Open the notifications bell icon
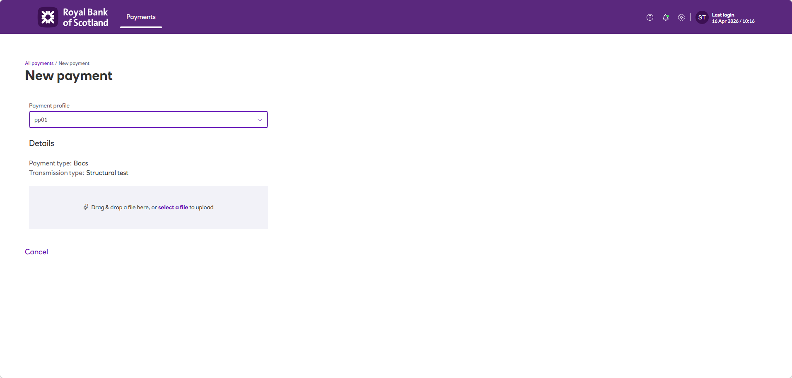This screenshot has width=792, height=378. 666,17
